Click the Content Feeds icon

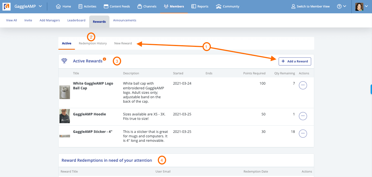coord(106,6)
